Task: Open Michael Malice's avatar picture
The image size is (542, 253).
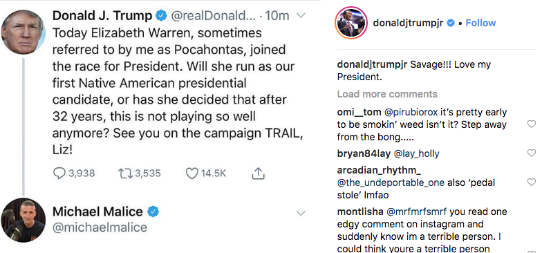Action: (24, 220)
